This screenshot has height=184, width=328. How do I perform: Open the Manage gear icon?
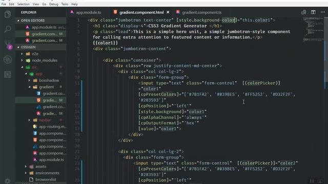(8, 181)
